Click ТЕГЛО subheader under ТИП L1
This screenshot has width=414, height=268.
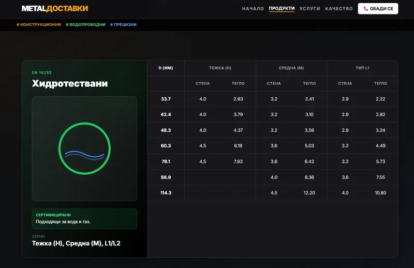[x=380, y=83]
